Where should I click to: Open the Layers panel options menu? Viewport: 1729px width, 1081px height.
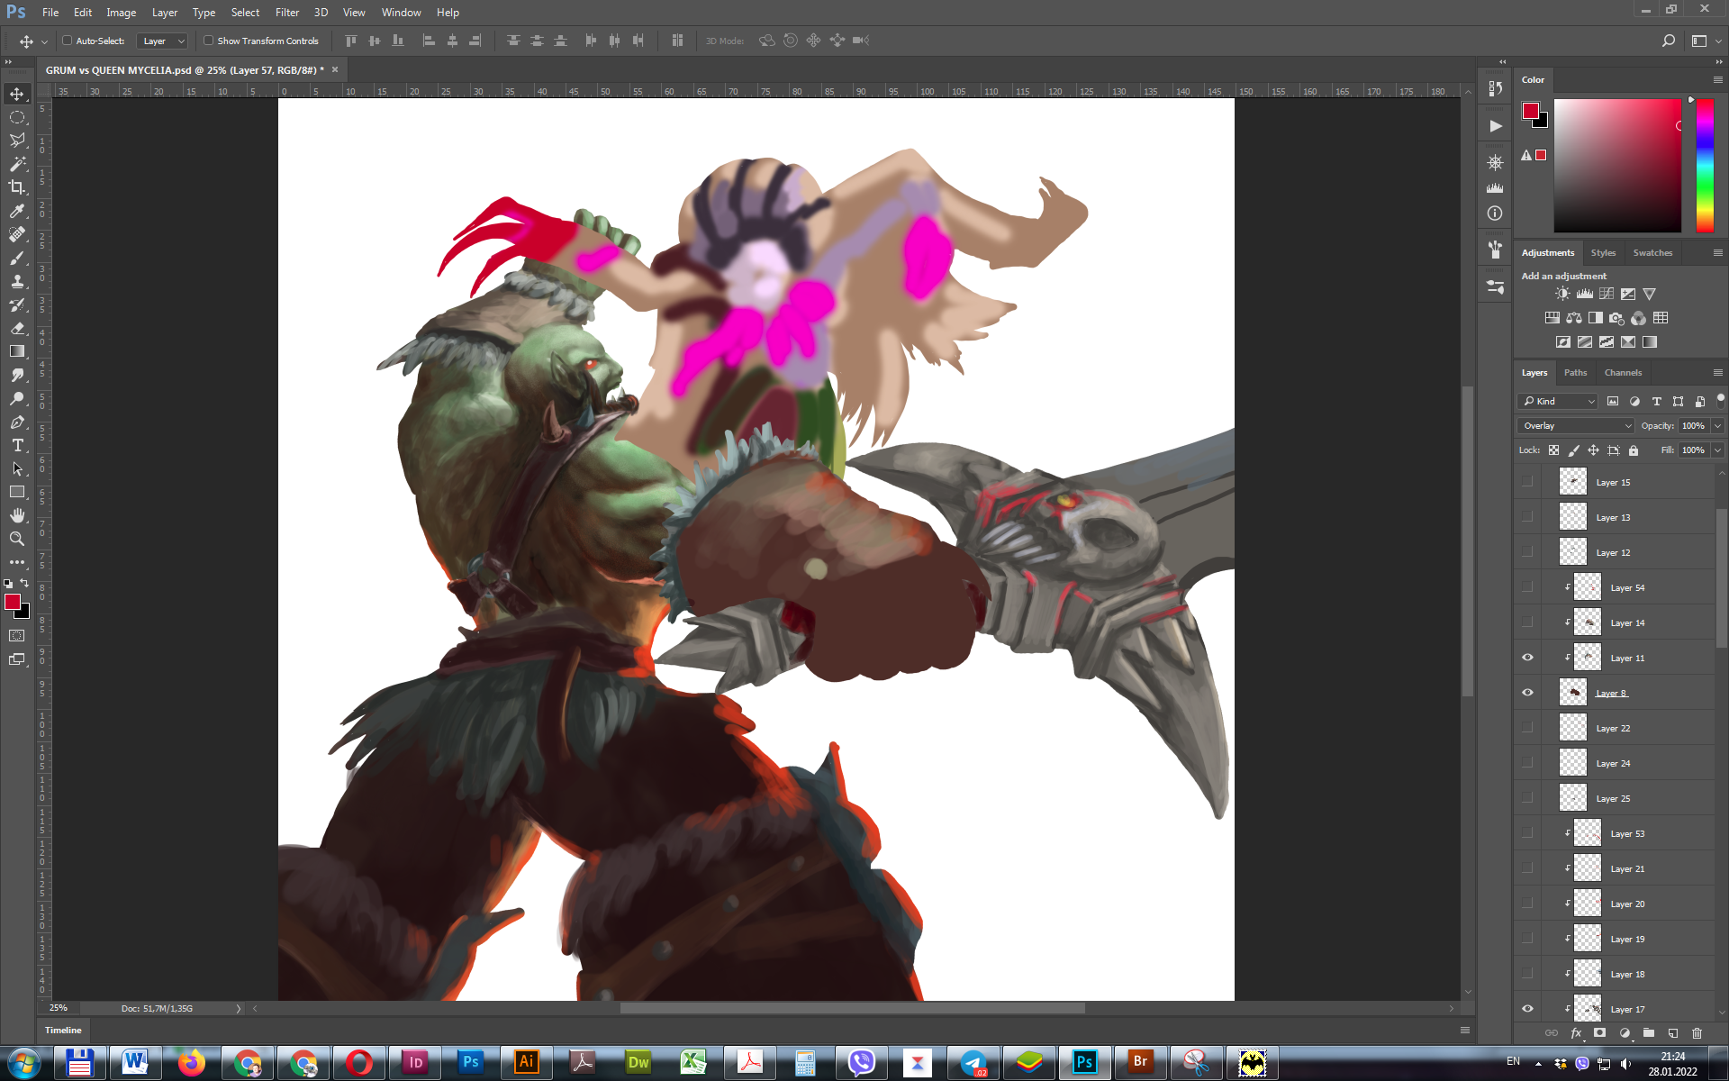coord(1717,372)
